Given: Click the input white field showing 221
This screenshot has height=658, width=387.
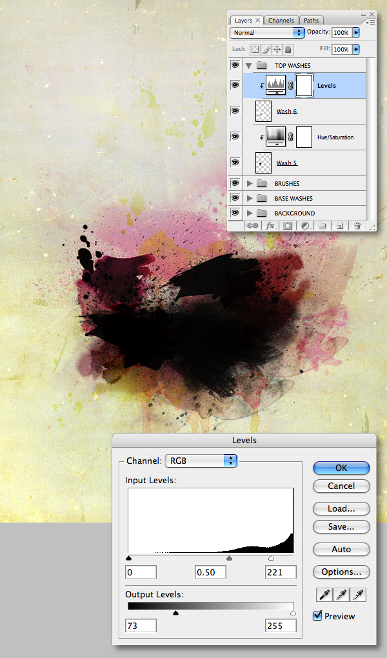Looking at the screenshot, I should (x=281, y=572).
